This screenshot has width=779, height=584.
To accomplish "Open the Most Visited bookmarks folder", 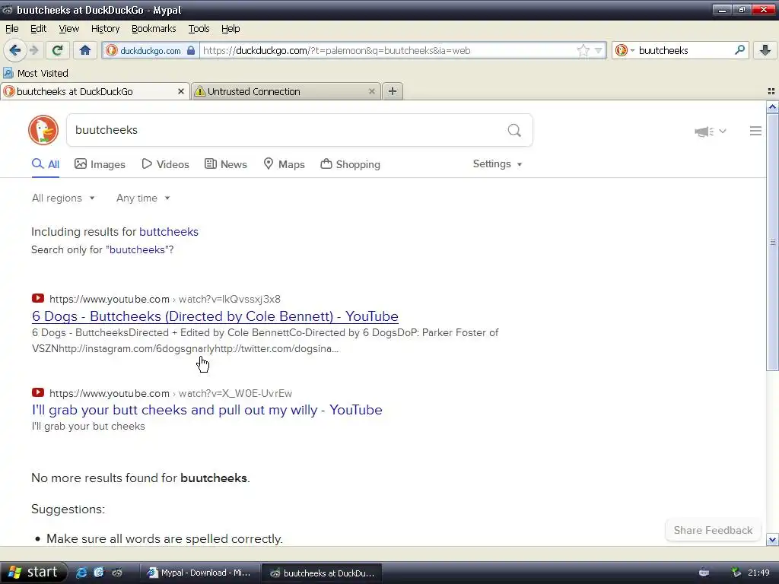I will point(36,73).
